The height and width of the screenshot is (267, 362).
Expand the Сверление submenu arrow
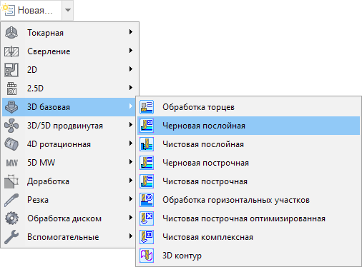point(131,51)
